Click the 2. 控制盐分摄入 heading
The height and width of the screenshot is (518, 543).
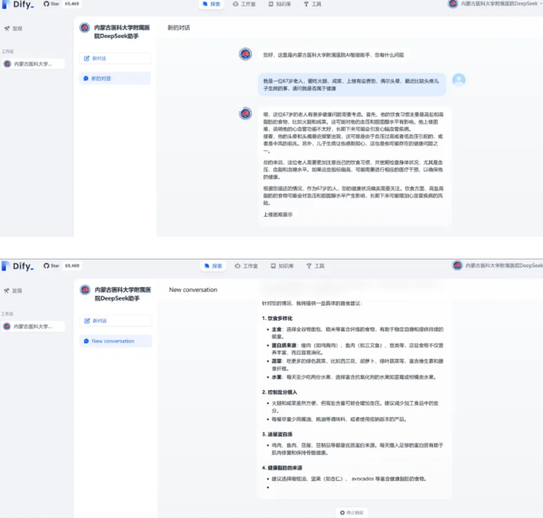(x=280, y=392)
